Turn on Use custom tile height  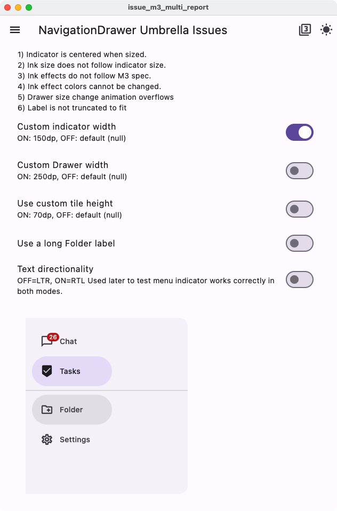(299, 209)
